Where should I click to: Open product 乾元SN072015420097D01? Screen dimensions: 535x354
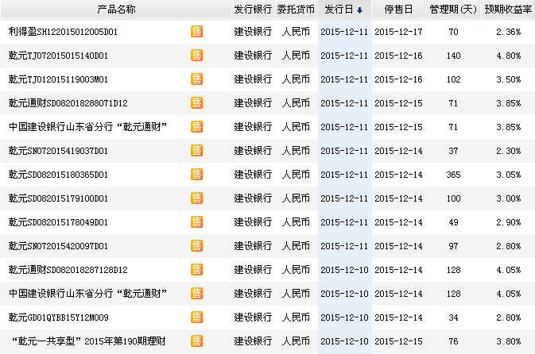[x=58, y=246]
